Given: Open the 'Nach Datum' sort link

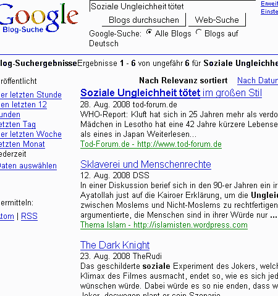Looking at the screenshot, I should pos(258,80).
